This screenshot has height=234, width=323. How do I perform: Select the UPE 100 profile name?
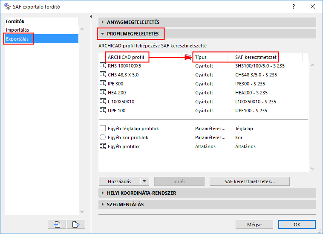pyautogui.click(x=117, y=111)
